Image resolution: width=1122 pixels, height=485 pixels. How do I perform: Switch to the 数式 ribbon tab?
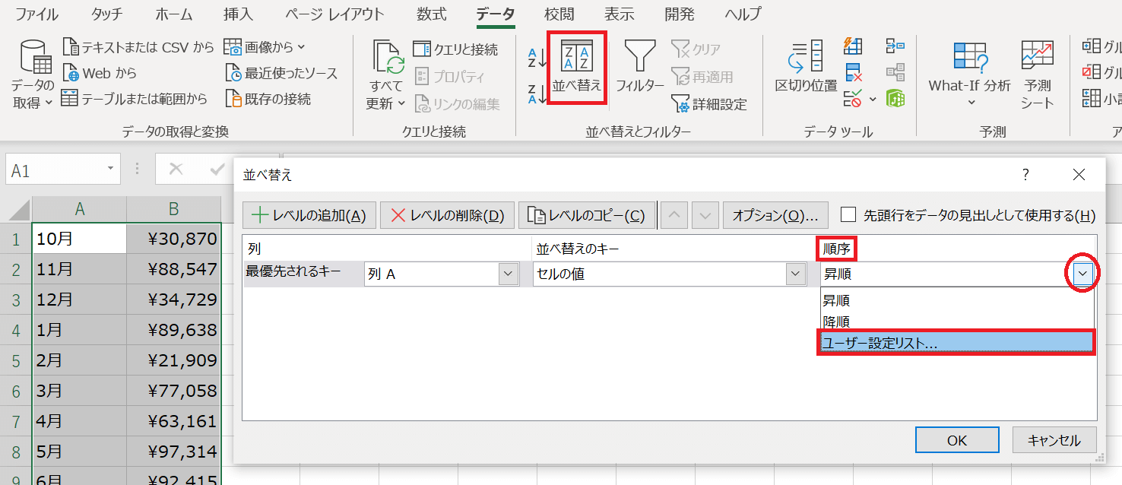tap(431, 14)
